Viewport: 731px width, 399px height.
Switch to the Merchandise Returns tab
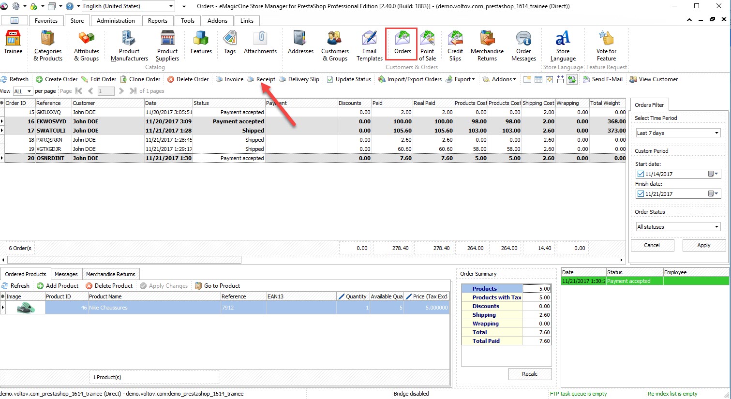pyautogui.click(x=110, y=274)
